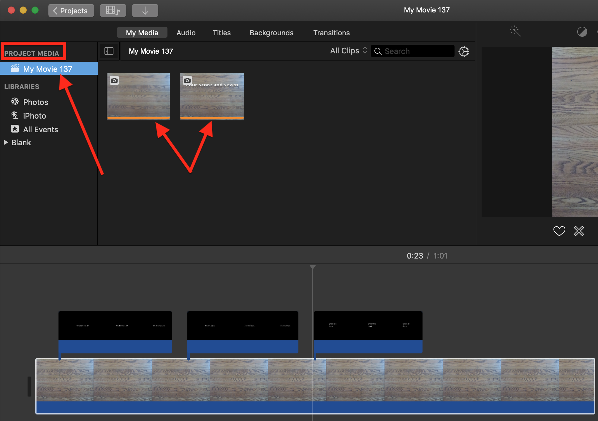Click the magic wand auto-enhance icon

(515, 31)
